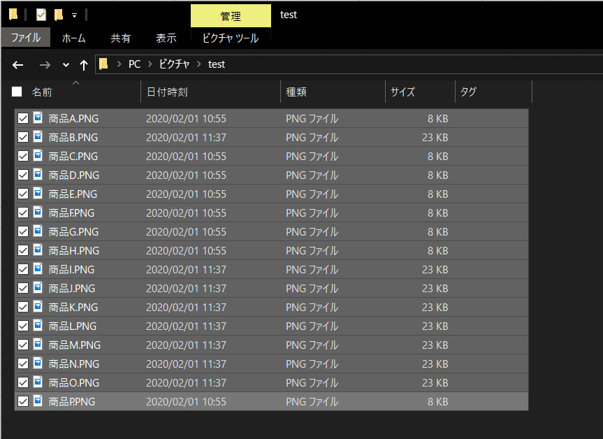The height and width of the screenshot is (439, 603).
Task: Uncheck the 商品H.PNG checkbox
Action: click(23, 250)
